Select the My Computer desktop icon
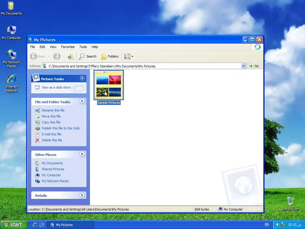 pyautogui.click(x=11, y=33)
